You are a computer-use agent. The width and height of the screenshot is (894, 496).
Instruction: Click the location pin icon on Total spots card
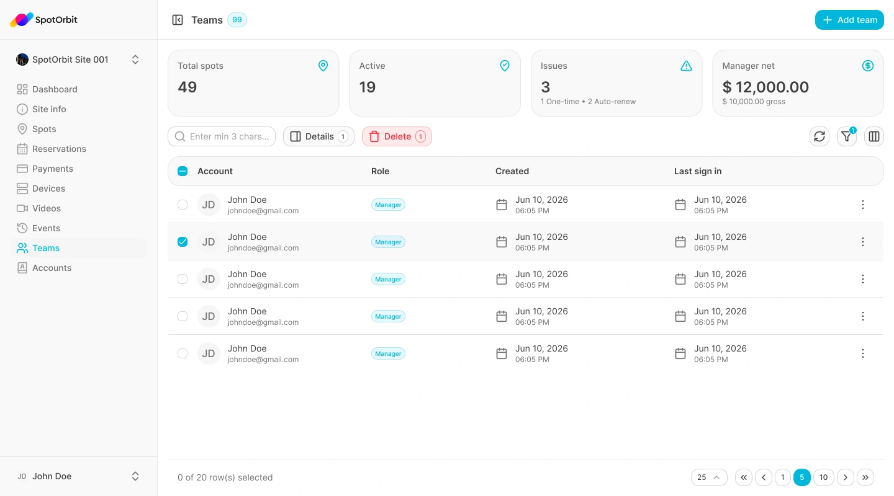(323, 66)
